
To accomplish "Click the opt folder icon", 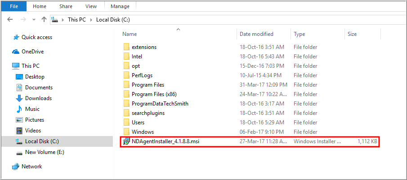I will tap(126, 66).
